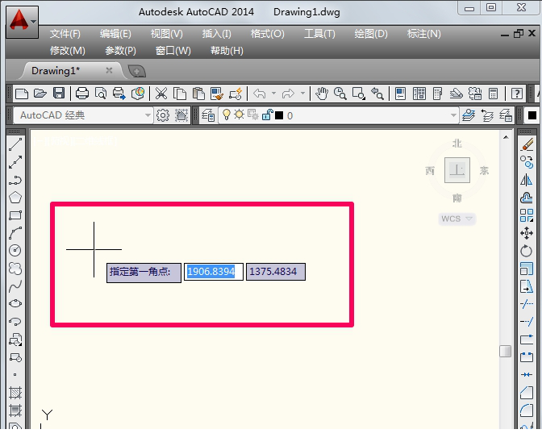This screenshot has width=542, height=446.
Task: Select the Polygon tool
Action: point(15,198)
